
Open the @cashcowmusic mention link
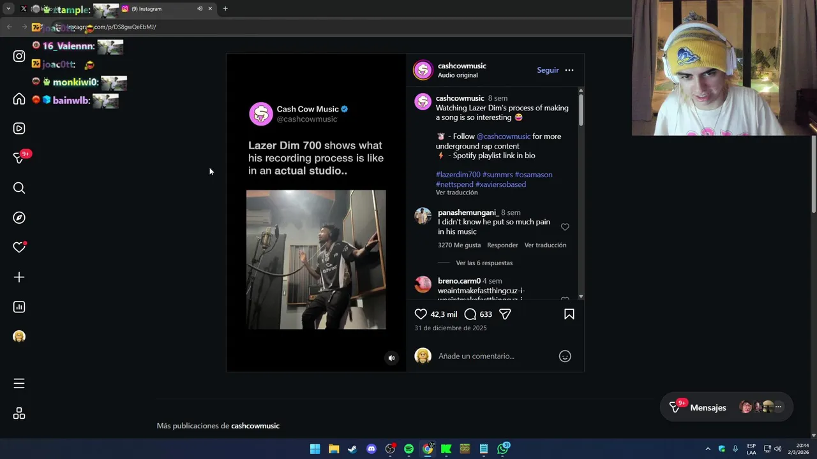pyautogui.click(x=504, y=136)
